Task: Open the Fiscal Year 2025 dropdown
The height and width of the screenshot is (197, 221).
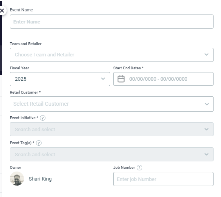Action: [60, 79]
